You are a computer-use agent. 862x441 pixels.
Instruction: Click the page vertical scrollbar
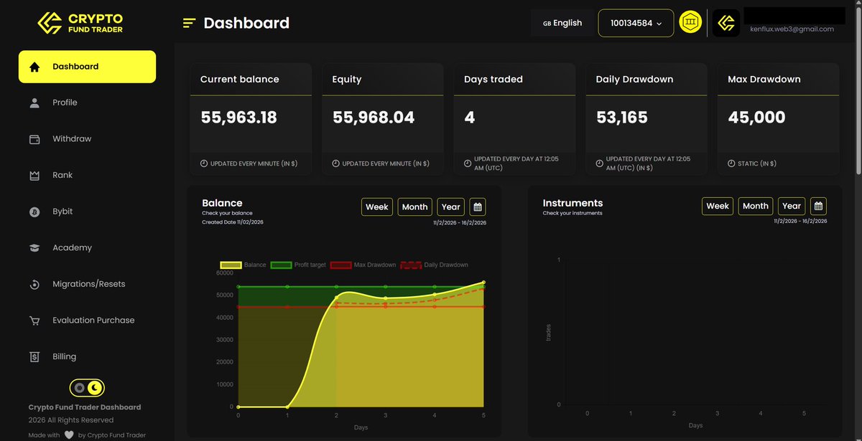(858, 90)
